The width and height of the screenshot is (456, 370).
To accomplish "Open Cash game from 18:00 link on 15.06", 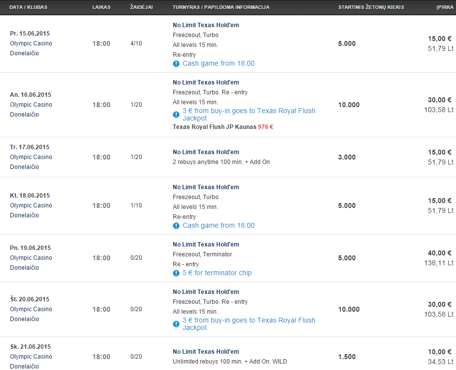I will tap(219, 63).
